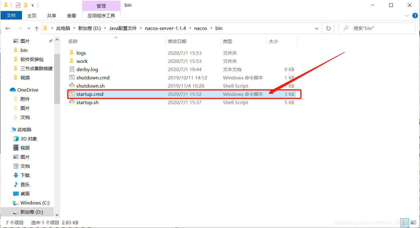
Task: Expand address bar history dropdown
Action: click(317, 28)
